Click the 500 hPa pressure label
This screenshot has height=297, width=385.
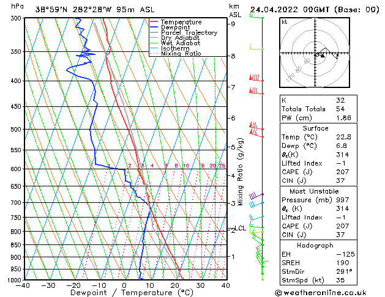coord(17,130)
